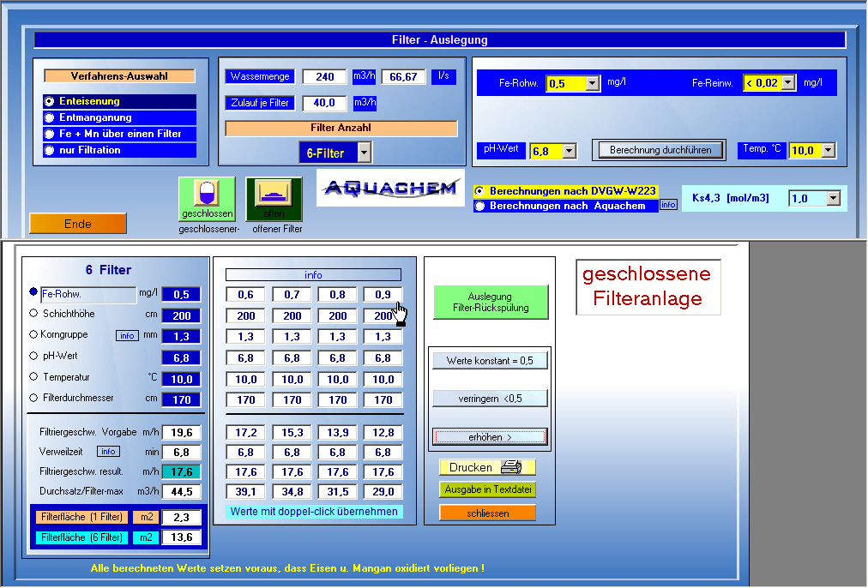Click the info badge beside Berechnungen nach Aquachem
This screenshot has width=868, height=588.
tap(667, 205)
